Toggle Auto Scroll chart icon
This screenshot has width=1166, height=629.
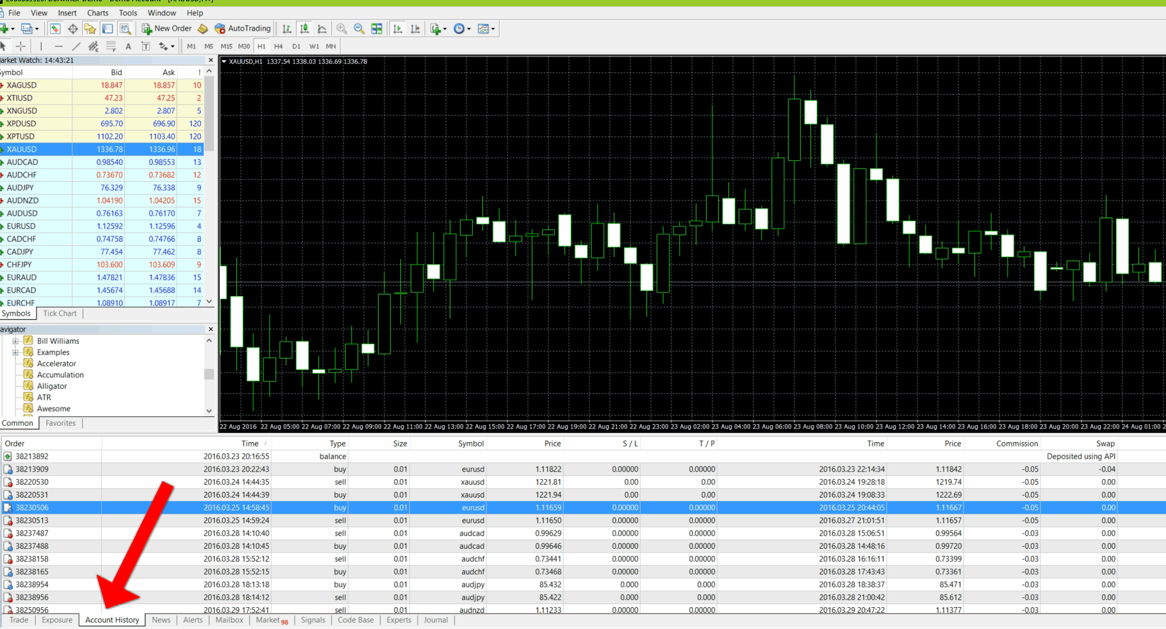tap(398, 29)
